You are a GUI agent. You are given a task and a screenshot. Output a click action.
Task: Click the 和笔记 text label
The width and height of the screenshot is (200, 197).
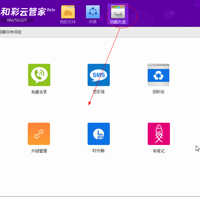(159, 151)
